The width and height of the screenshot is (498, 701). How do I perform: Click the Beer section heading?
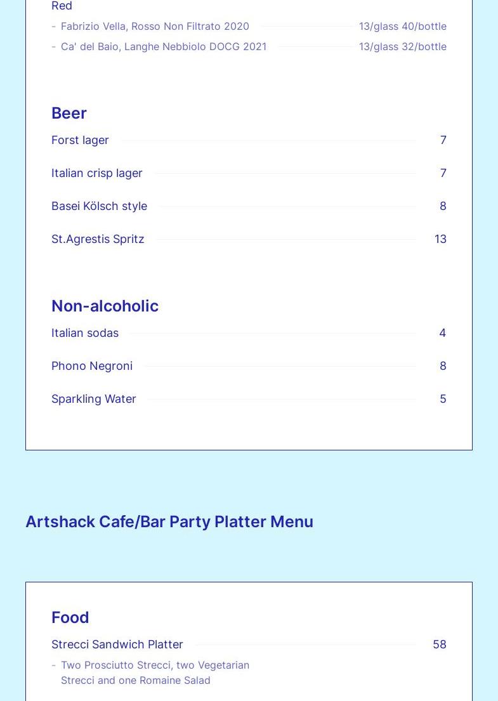coord(69,113)
